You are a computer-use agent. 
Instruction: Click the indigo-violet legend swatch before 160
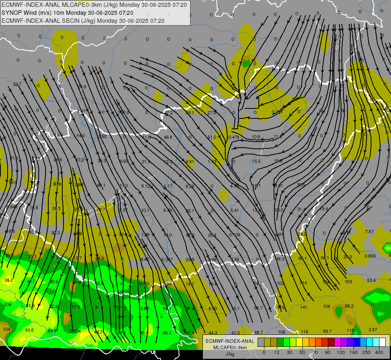tap(351, 342)
